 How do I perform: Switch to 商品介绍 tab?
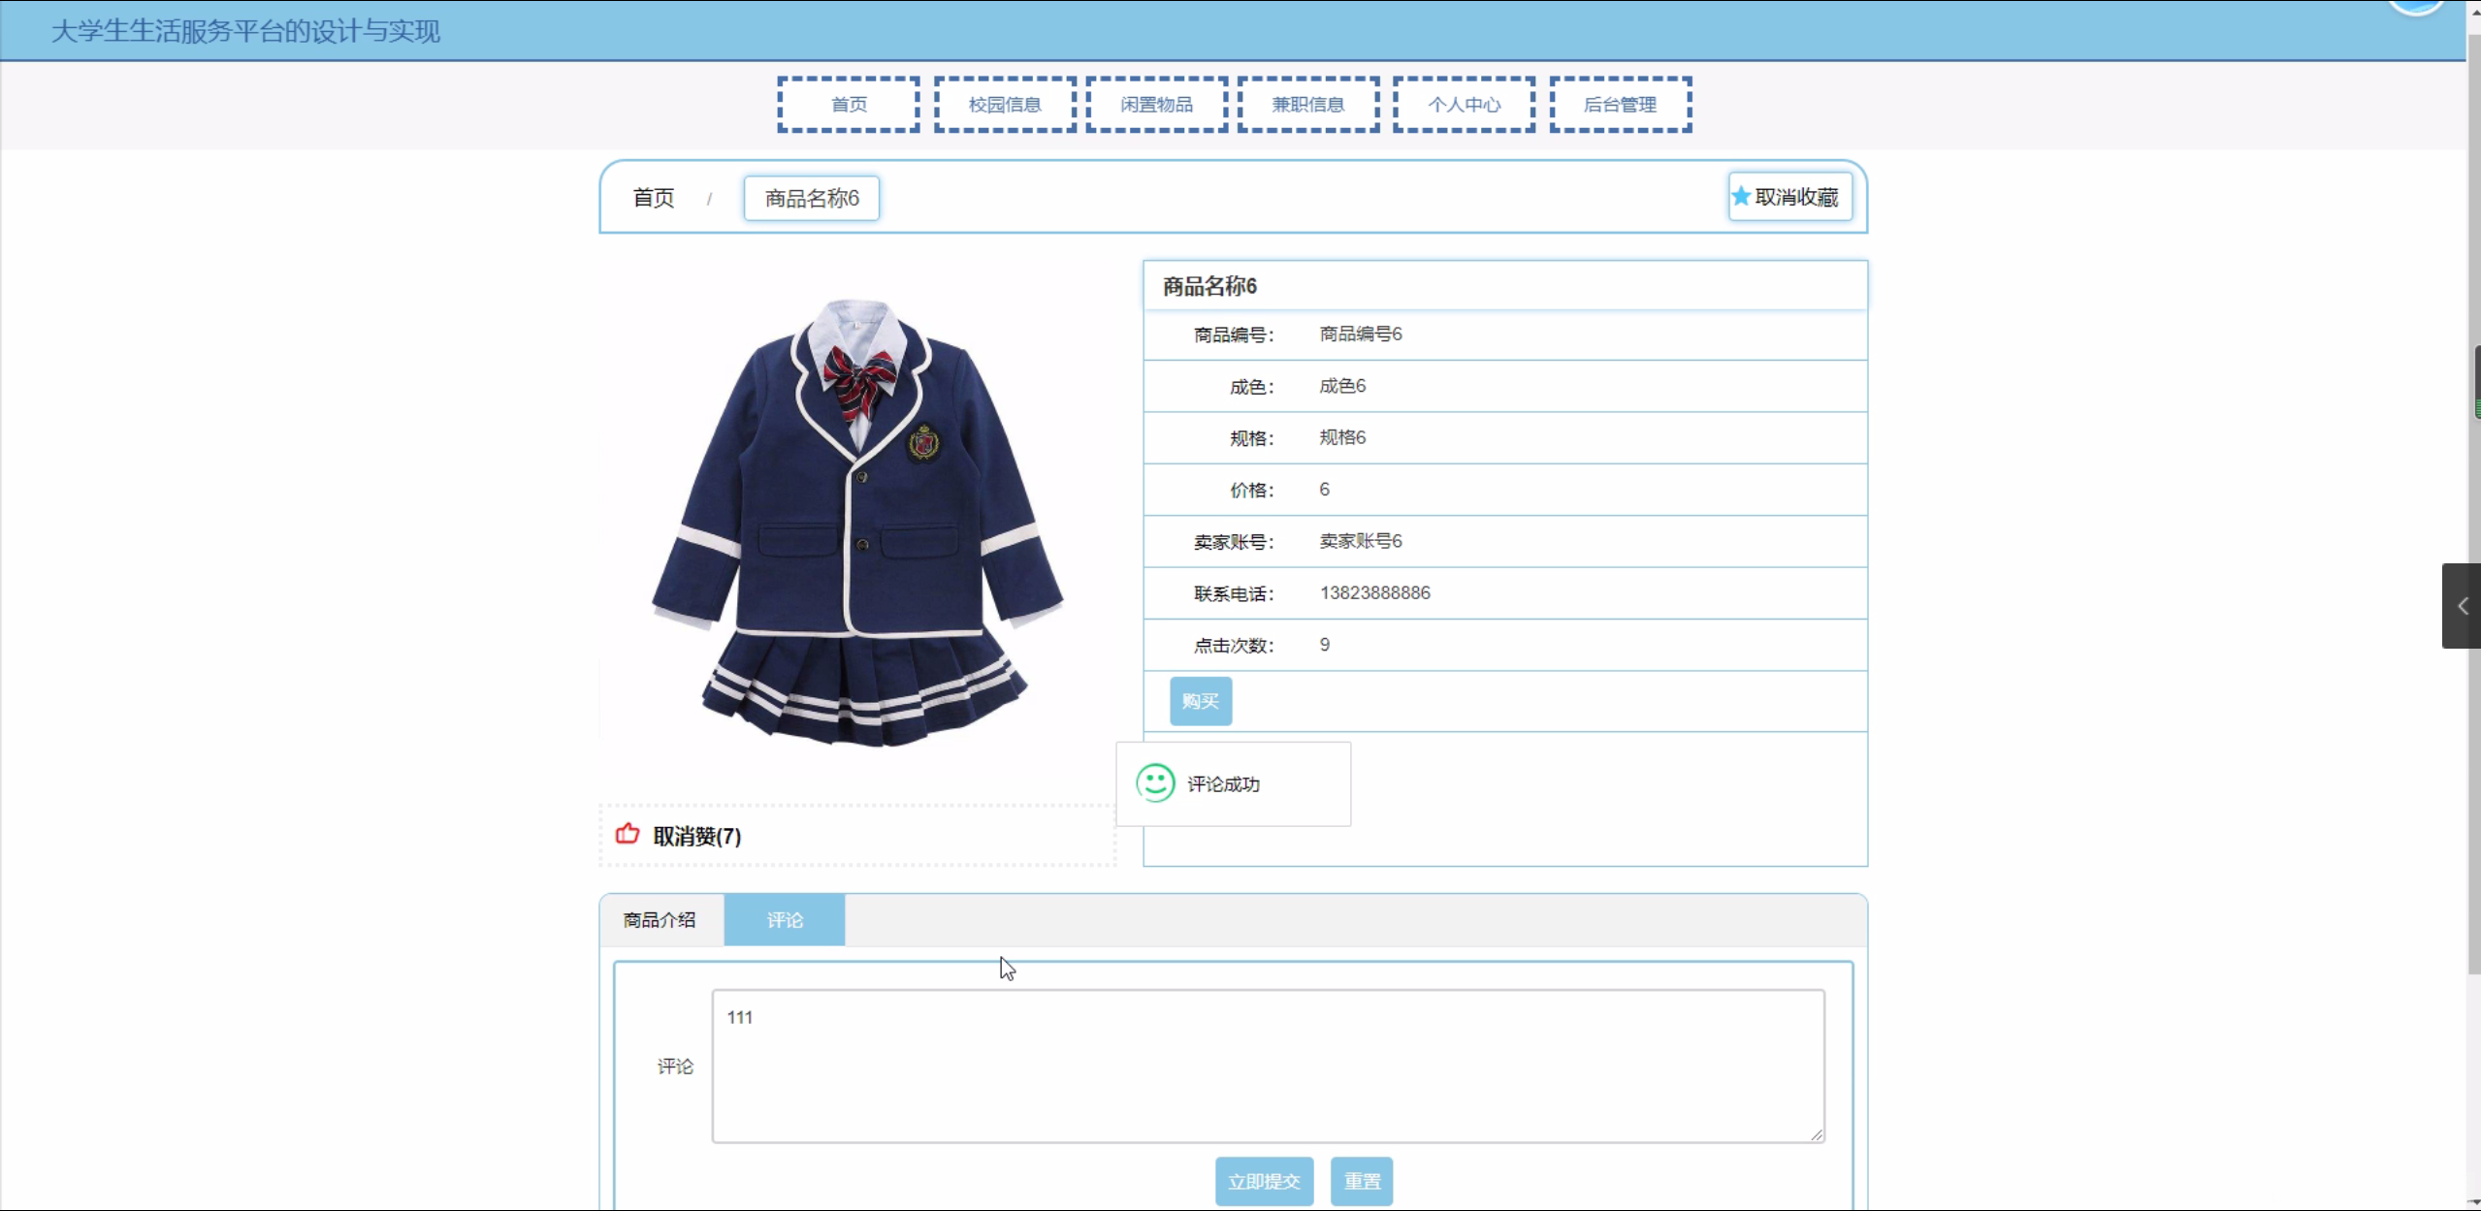[660, 919]
